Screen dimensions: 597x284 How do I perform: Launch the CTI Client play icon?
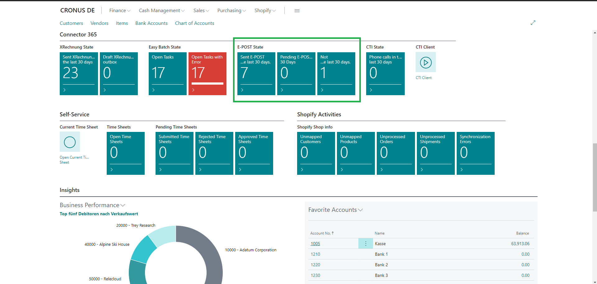pos(426,62)
